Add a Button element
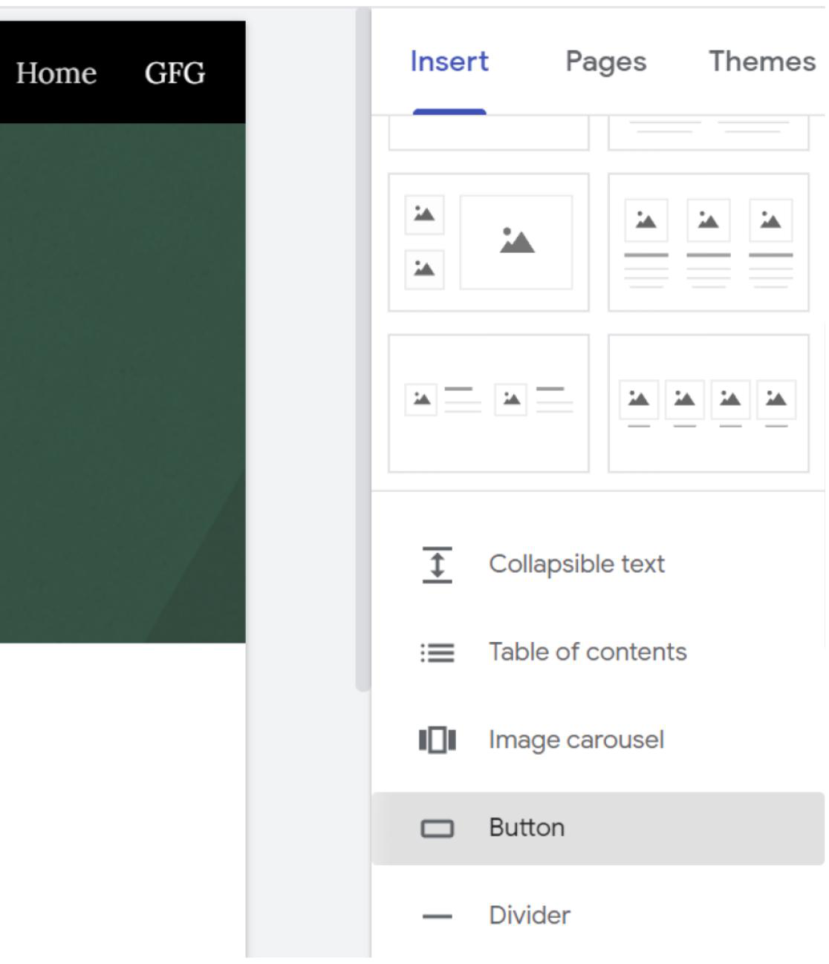829x964 pixels. [x=527, y=828]
